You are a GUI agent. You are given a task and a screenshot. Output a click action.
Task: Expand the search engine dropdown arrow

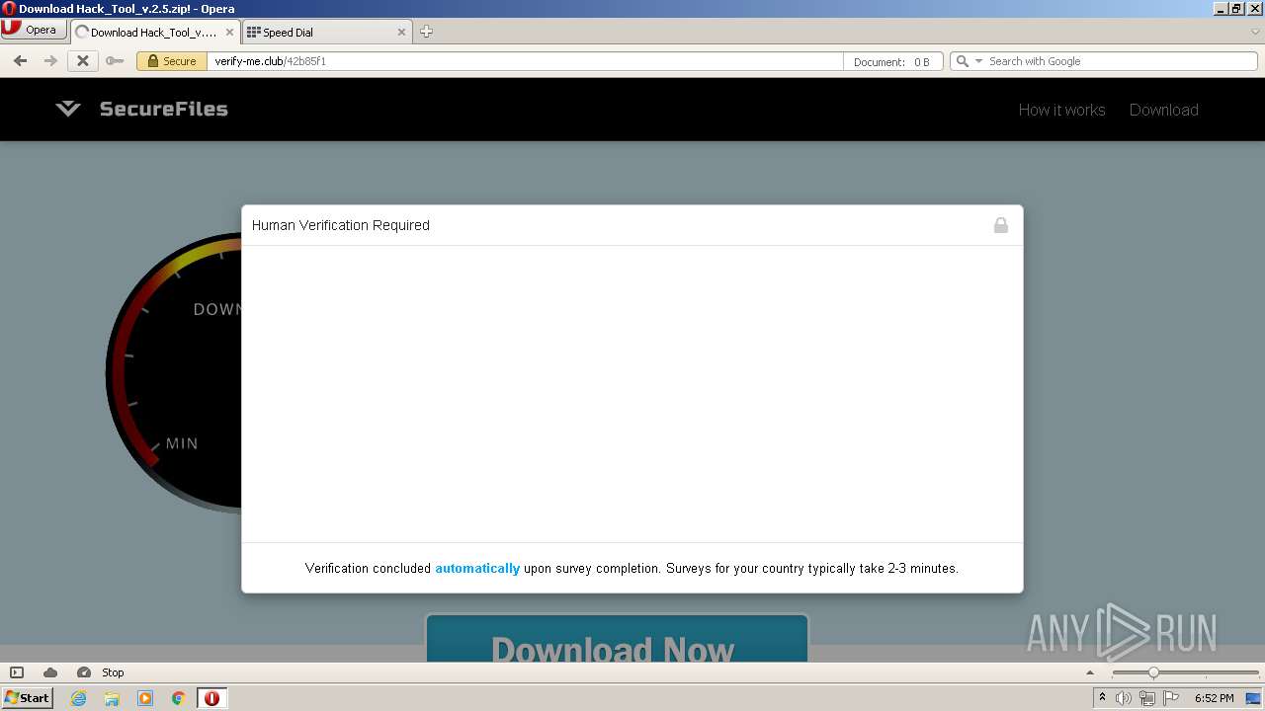pos(978,61)
